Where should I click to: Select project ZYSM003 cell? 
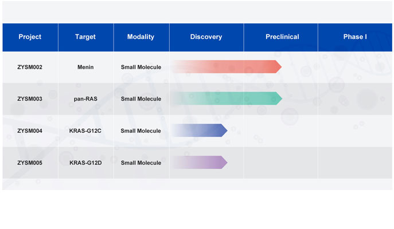coord(30,99)
